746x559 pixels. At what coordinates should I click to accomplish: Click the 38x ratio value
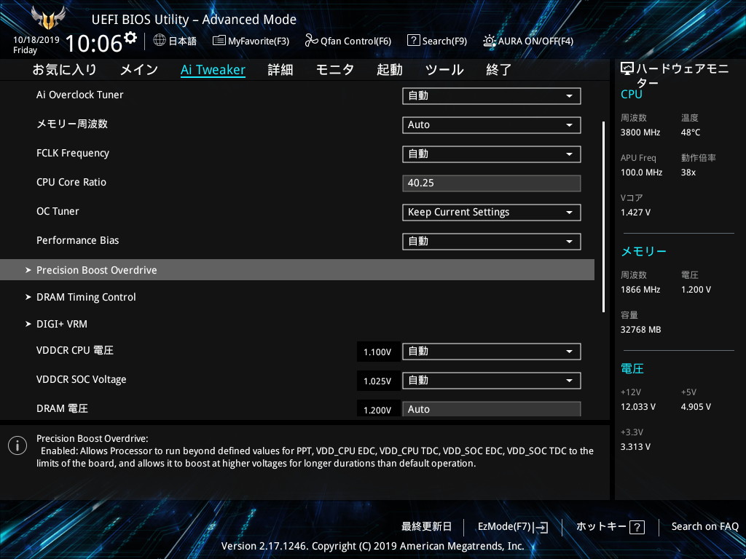coord(688,173)
